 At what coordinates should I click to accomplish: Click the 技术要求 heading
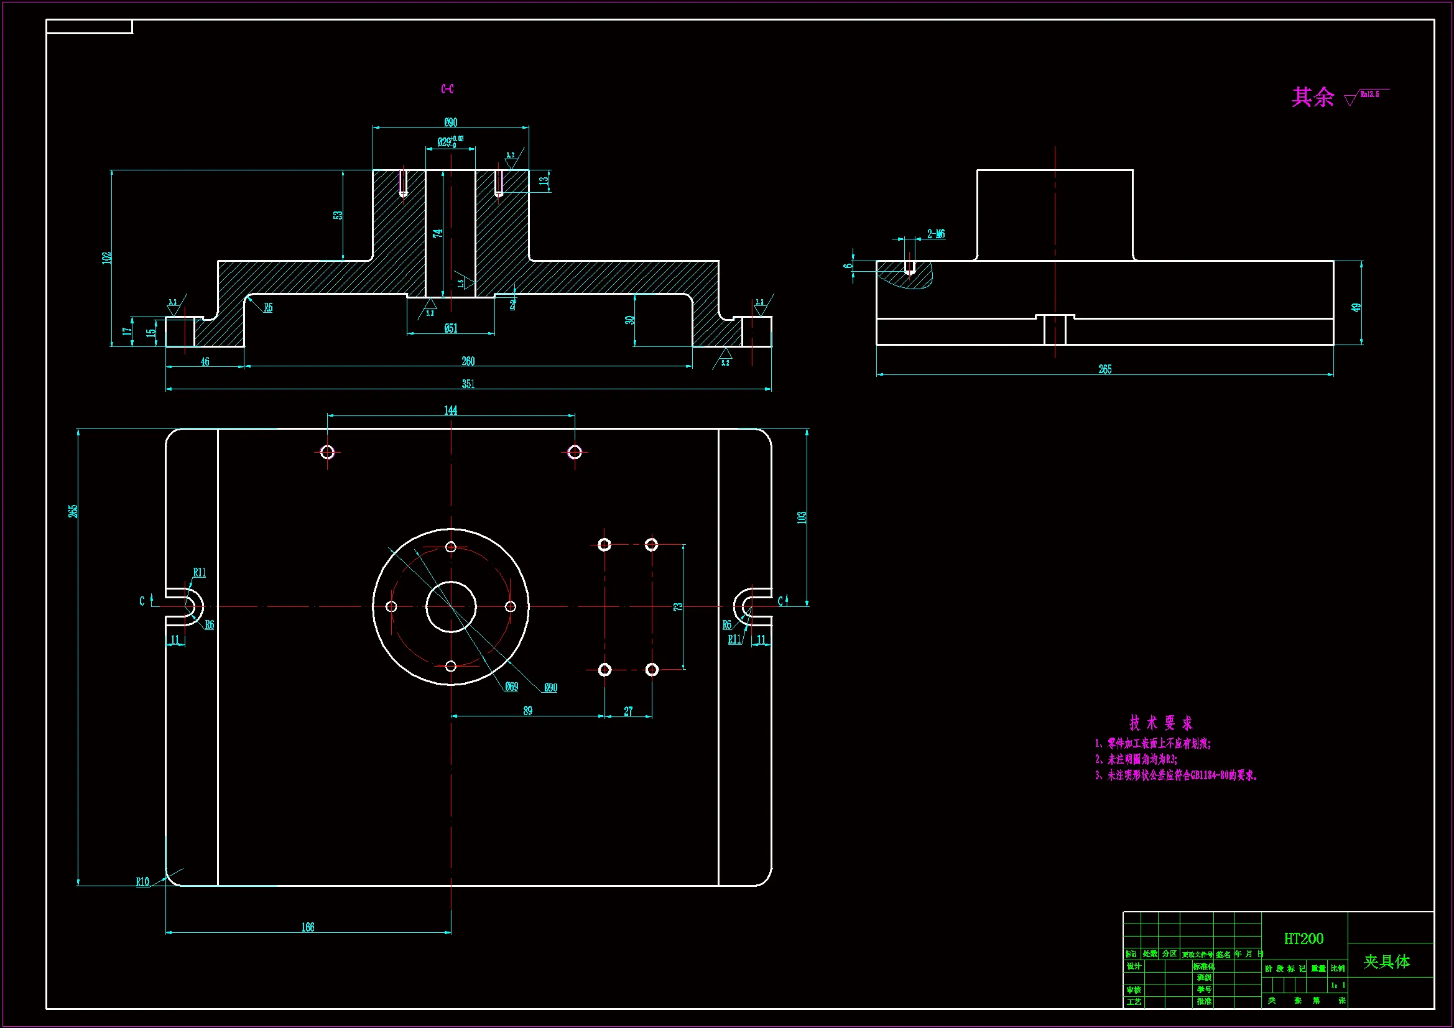coord(1160,723)
